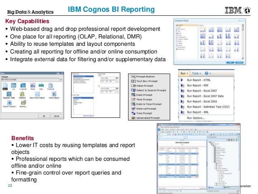Open the Run dropdown menu
258x194 pixels.
184,73
